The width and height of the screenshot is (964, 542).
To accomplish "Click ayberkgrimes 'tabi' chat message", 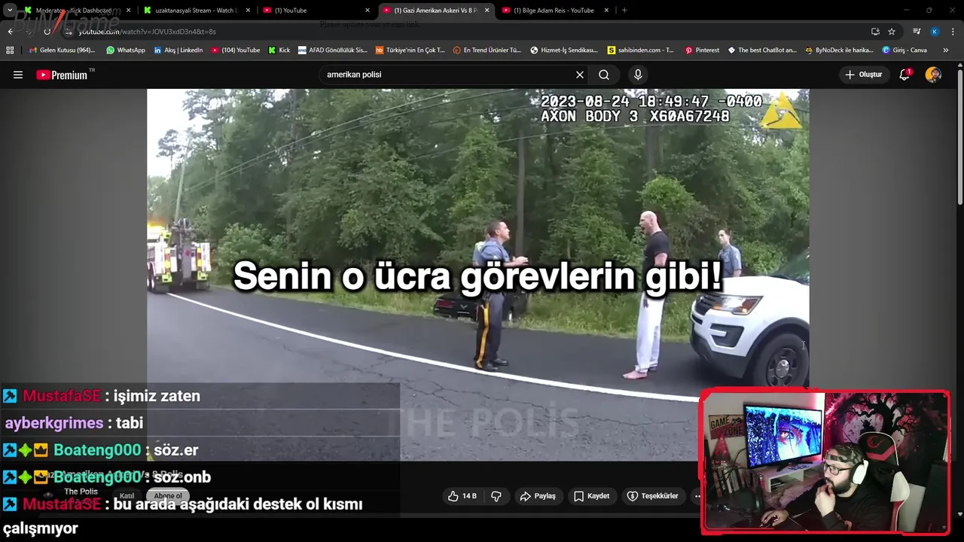I will pos(74,423).
